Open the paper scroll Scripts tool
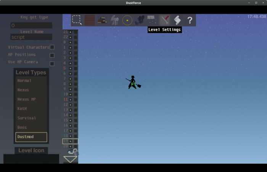The image size is (267, 172). pos(177,20)
